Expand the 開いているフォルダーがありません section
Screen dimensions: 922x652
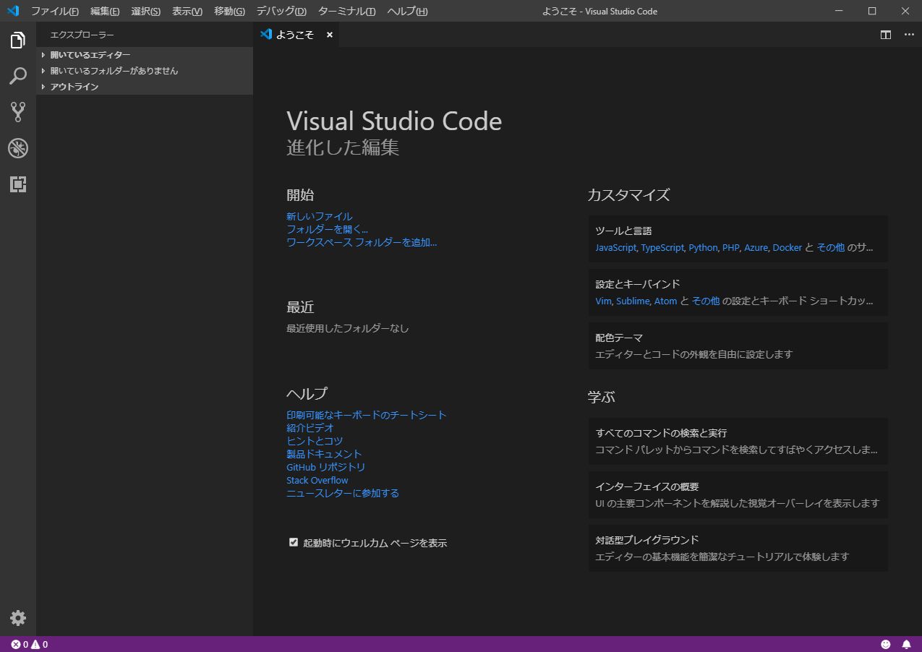click(x=114, y=71)
